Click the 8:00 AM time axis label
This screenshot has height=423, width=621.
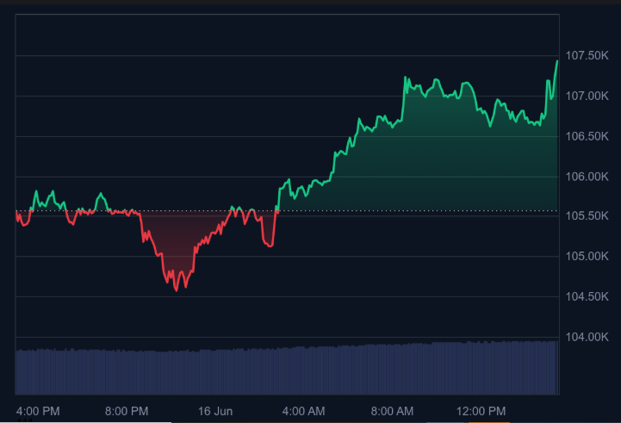[392, 411]
